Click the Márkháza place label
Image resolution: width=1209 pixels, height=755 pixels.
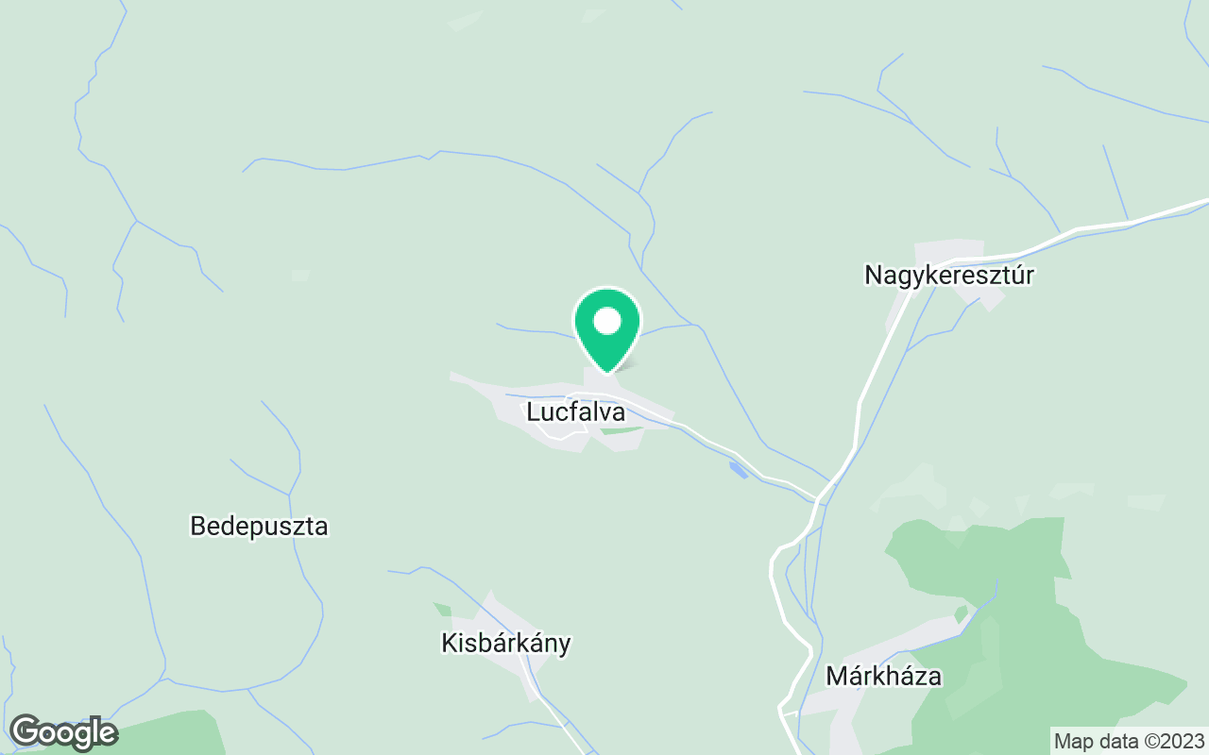coord(884,677)
